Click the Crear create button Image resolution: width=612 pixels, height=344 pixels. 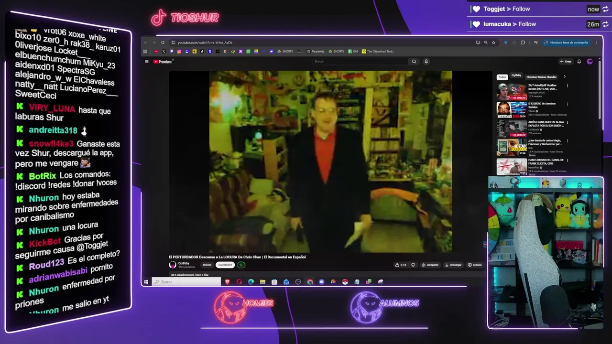566,62
